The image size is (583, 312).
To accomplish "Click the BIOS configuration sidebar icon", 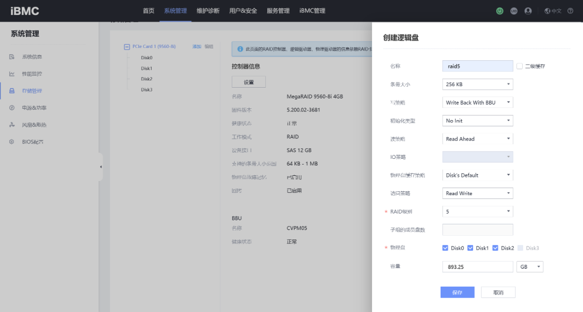I will click(x=12, y=142).
